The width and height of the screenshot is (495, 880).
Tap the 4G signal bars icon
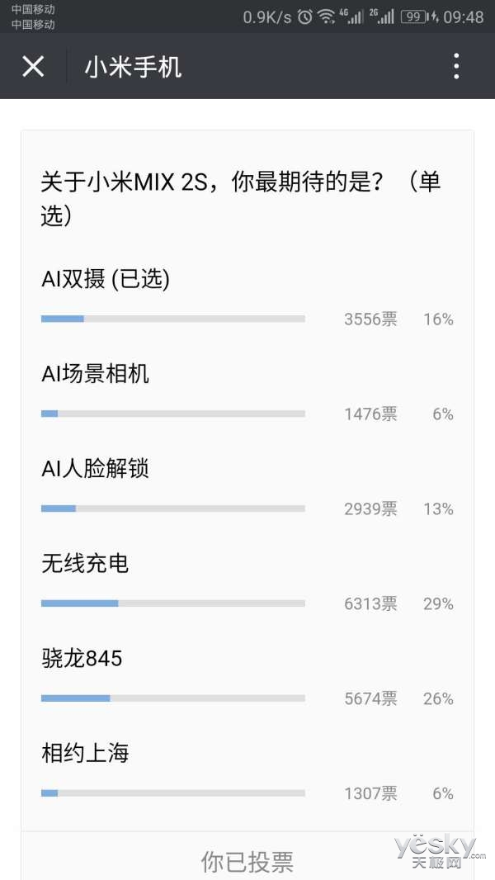coord(351,17)
